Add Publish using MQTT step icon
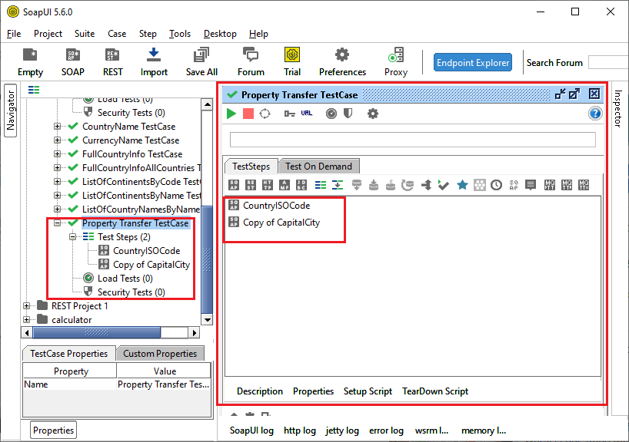Image resolution: width=629 pixels, height=442 pixels. pos(550,185)
